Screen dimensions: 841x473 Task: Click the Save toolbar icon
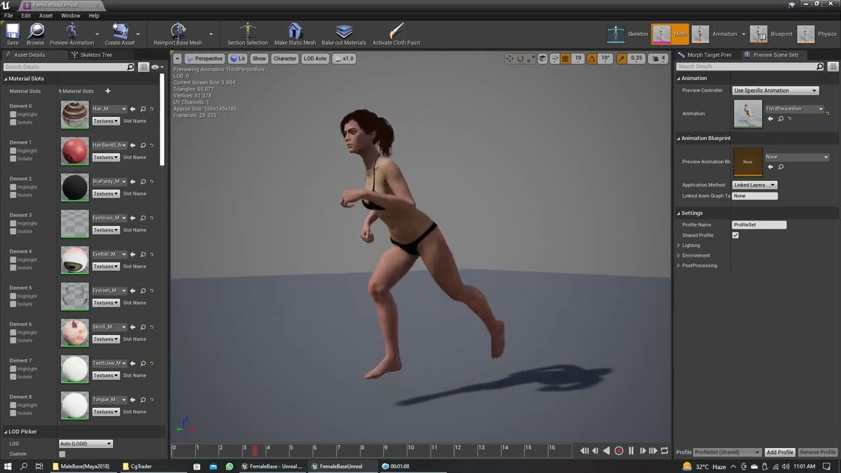(12, 34)
